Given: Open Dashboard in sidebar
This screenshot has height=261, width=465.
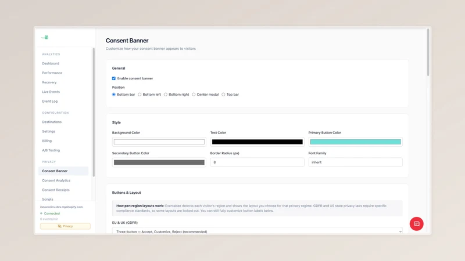Looking at the screenshot, I should 51,63.
